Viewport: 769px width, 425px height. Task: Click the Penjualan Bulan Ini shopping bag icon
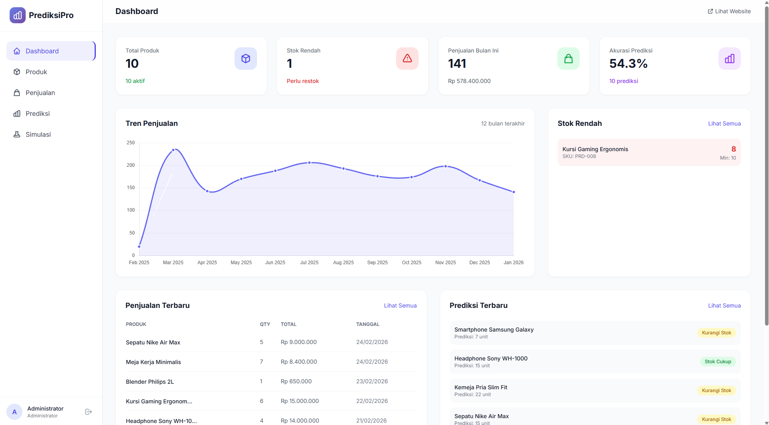(x=568, y=59)
